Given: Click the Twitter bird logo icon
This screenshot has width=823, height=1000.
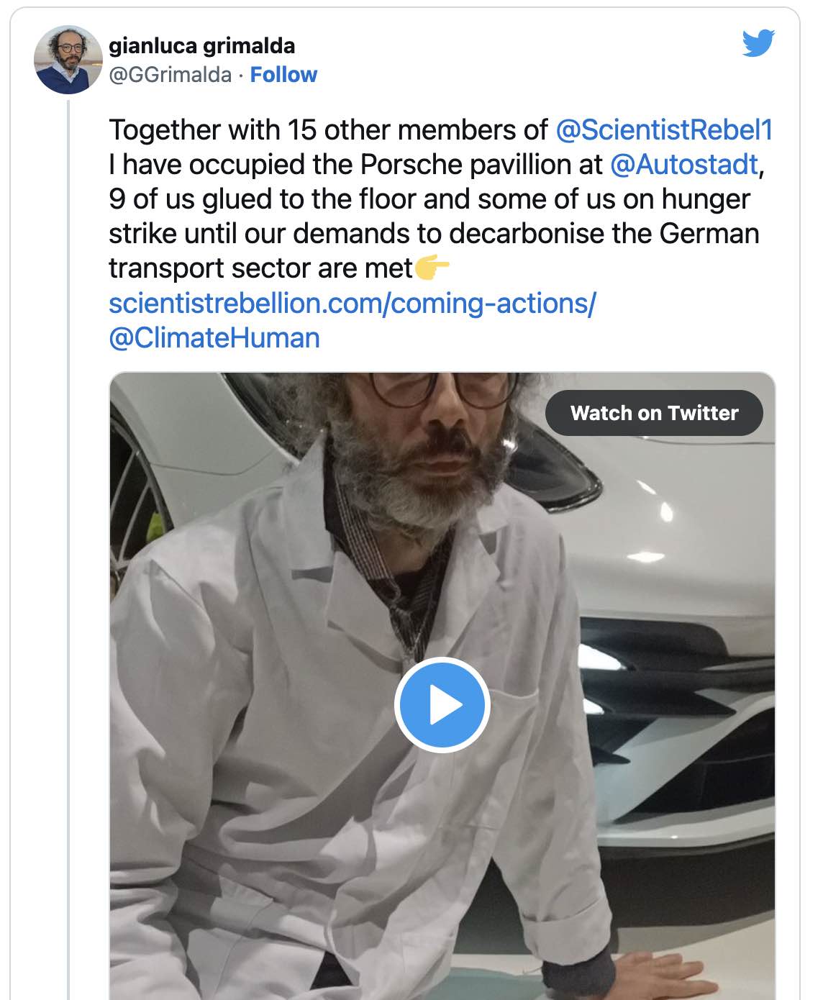Looking at the screenshot, I should [x=758, y=43].
